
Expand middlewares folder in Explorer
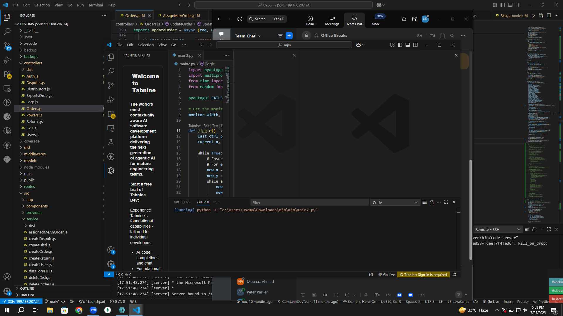coord(35,154)
